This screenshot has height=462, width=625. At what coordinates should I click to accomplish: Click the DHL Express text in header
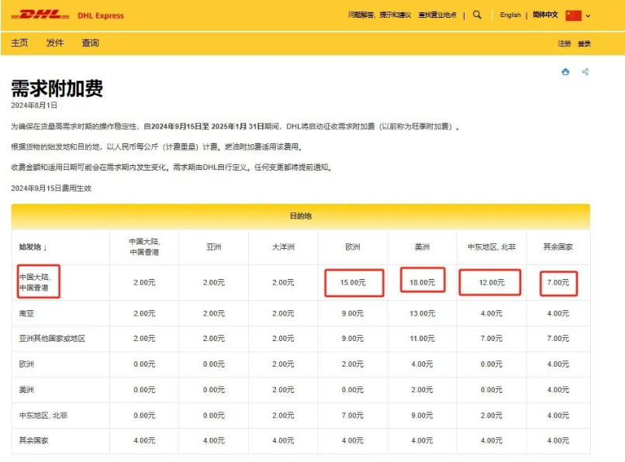(101, 16)
